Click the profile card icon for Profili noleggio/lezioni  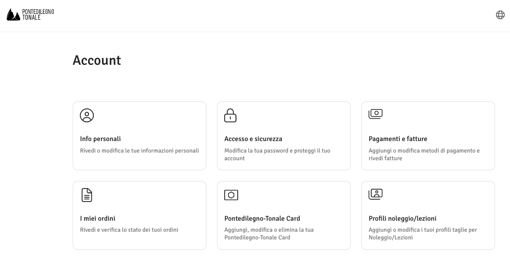click(375, 194)
